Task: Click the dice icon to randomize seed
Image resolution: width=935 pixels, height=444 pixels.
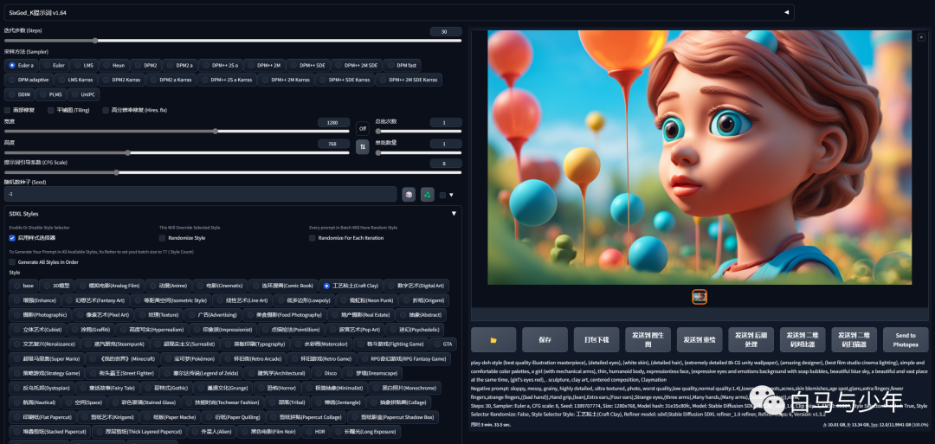Action: [x=408, y=195]
